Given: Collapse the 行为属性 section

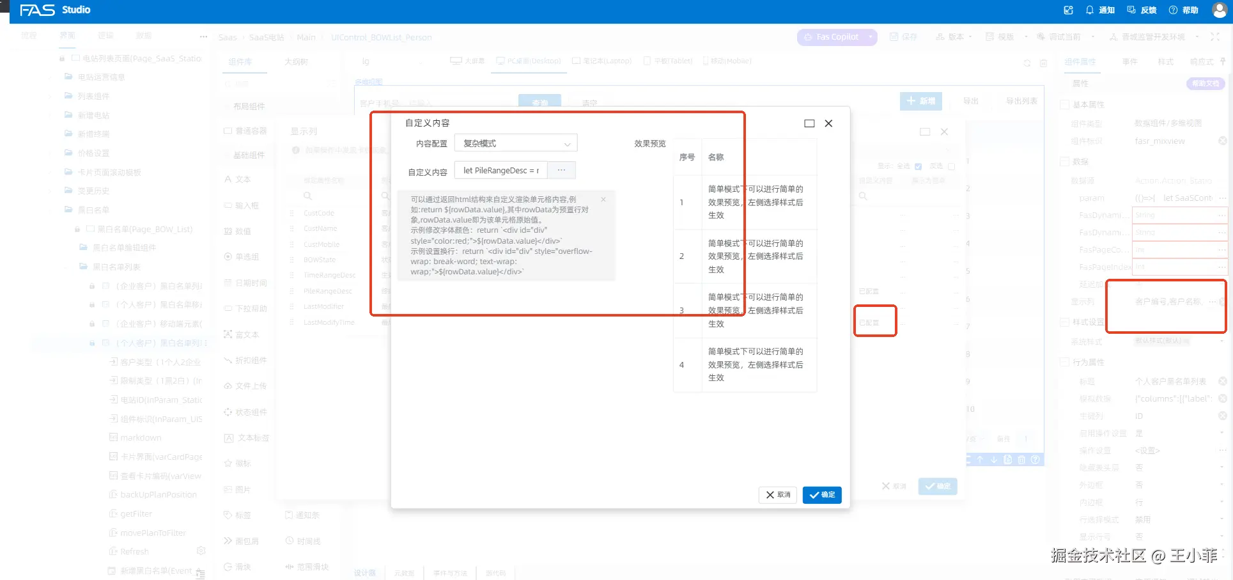Looking at the screenshot, I should (1065, 362).
